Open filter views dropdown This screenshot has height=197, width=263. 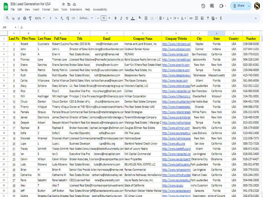pos(214,18)
